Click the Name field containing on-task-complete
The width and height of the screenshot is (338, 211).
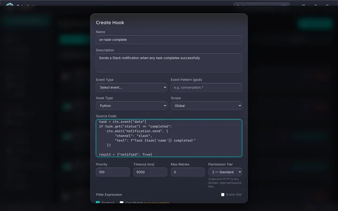169,39
